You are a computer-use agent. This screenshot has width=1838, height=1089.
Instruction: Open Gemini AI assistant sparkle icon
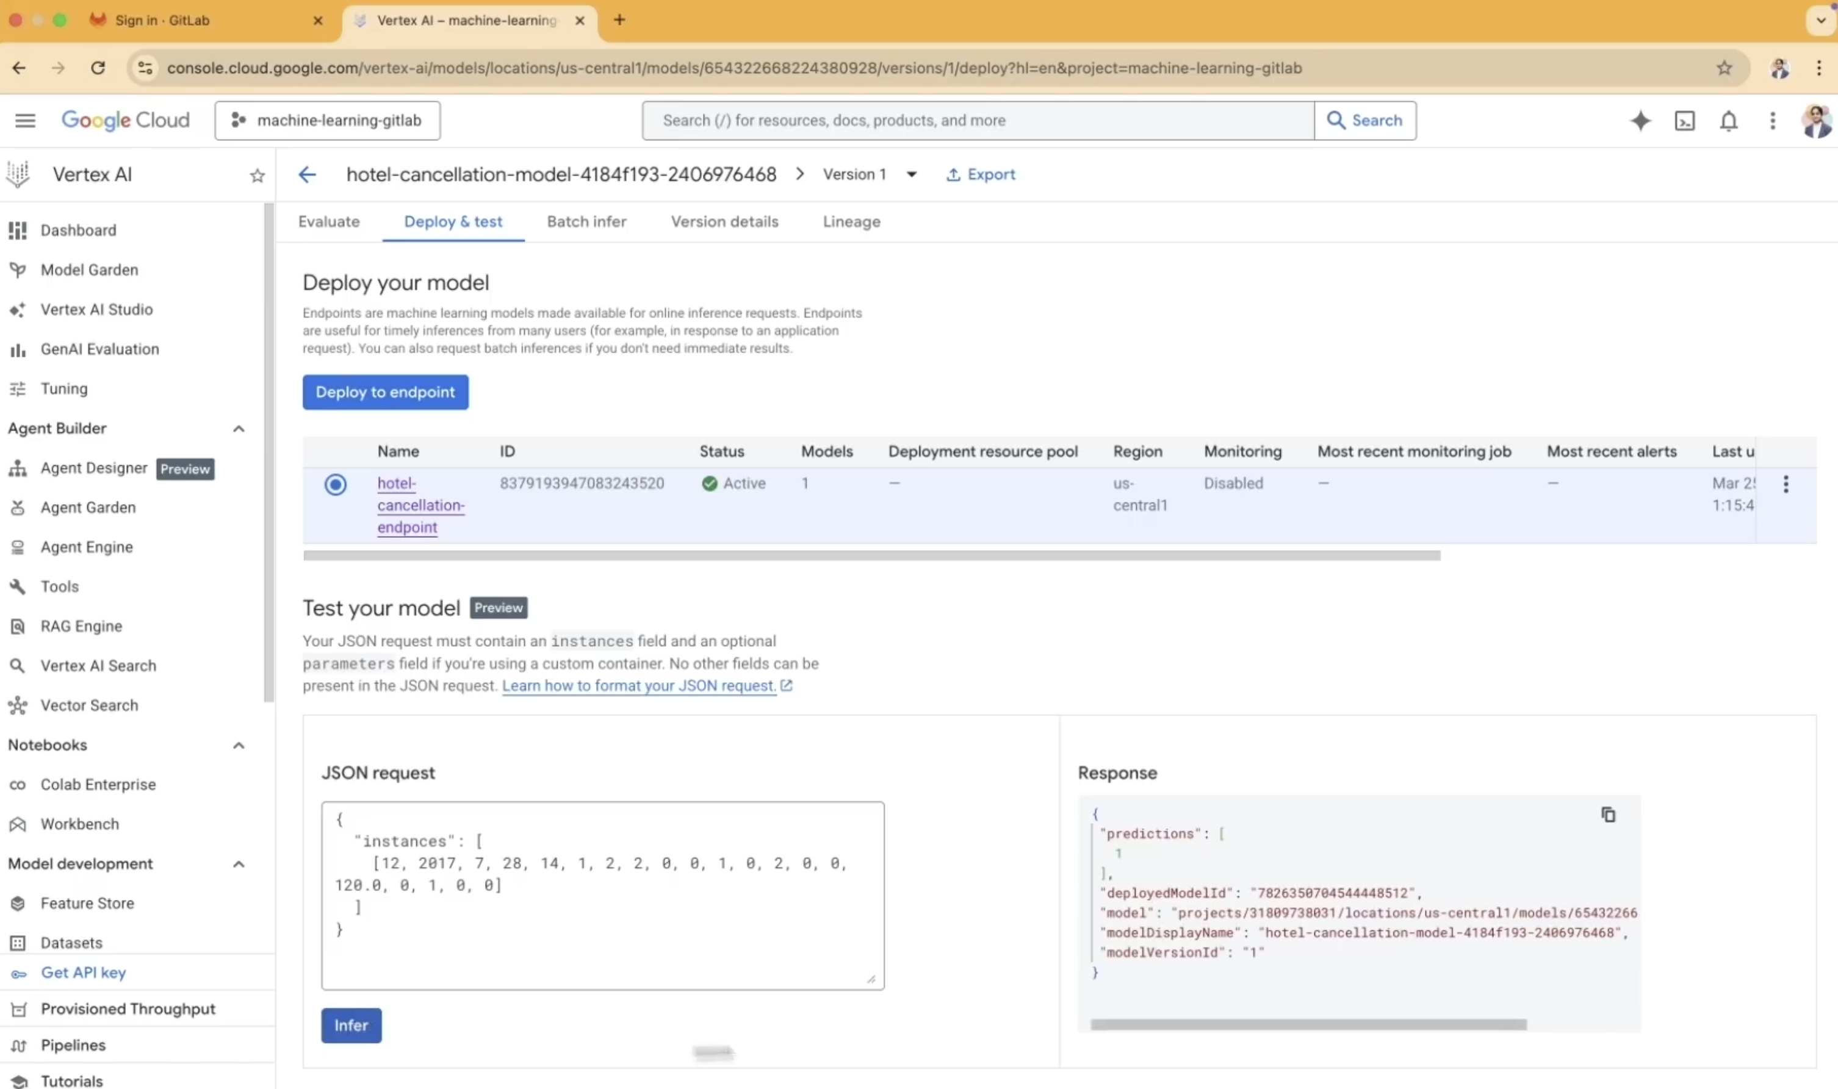(1640, 120)
